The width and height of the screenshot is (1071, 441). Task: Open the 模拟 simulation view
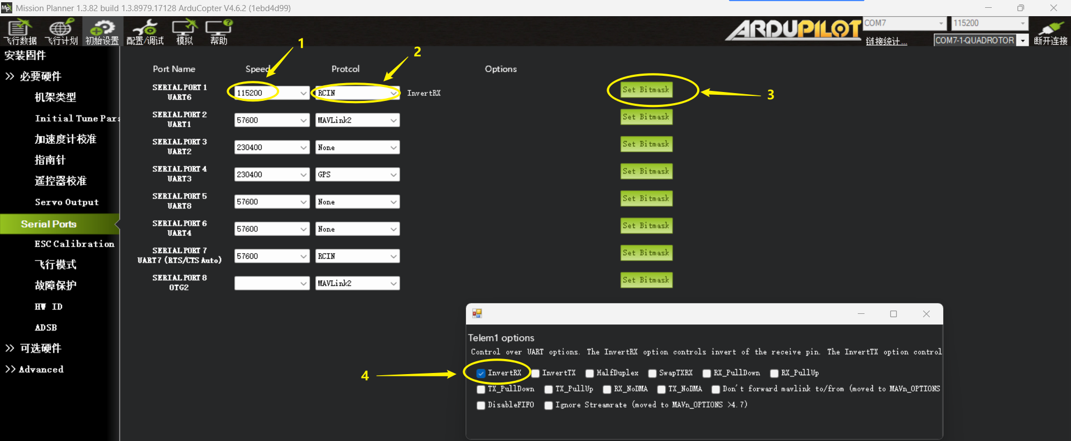click(x=185, y=31)
